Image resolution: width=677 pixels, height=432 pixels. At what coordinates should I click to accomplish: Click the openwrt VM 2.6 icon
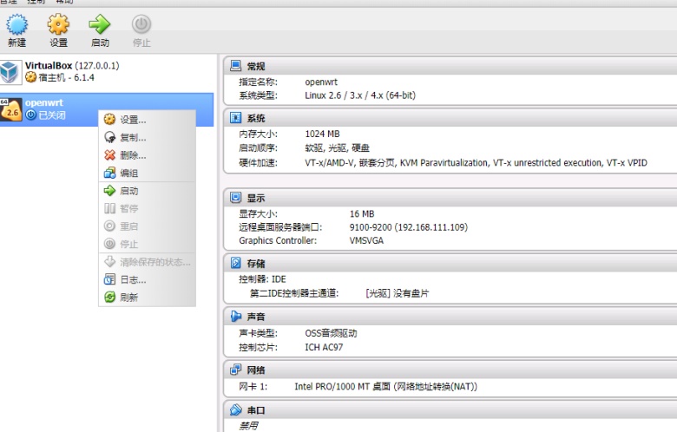[10, 109]
